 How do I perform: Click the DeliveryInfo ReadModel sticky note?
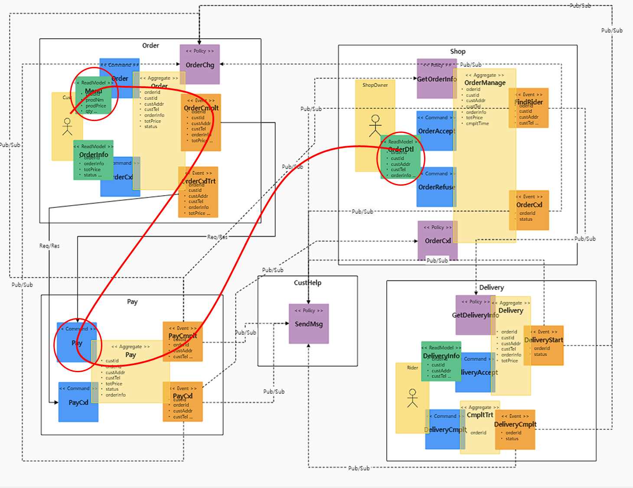tap(441, 361)
